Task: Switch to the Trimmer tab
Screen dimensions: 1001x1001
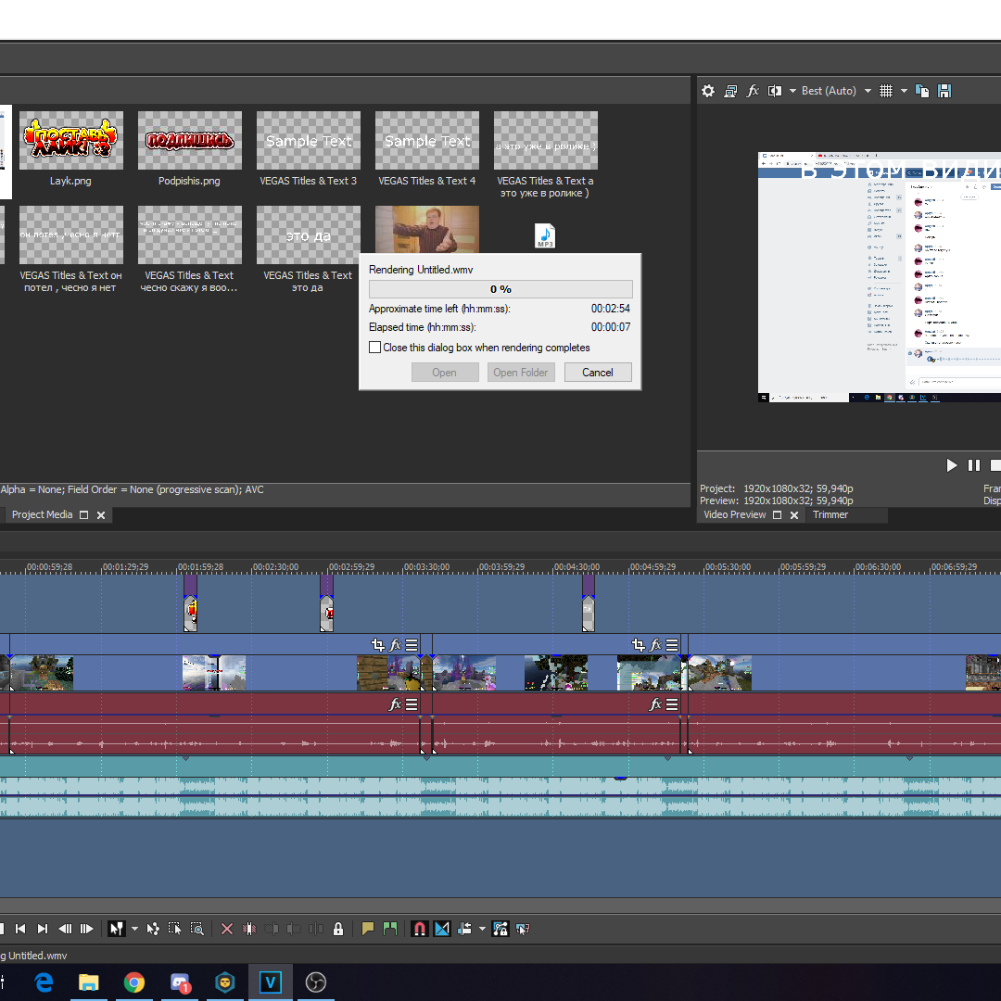Action: click(830, 514)
